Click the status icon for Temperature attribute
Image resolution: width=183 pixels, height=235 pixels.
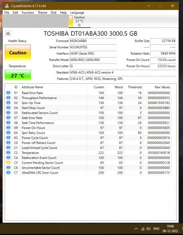click(8, 153)
